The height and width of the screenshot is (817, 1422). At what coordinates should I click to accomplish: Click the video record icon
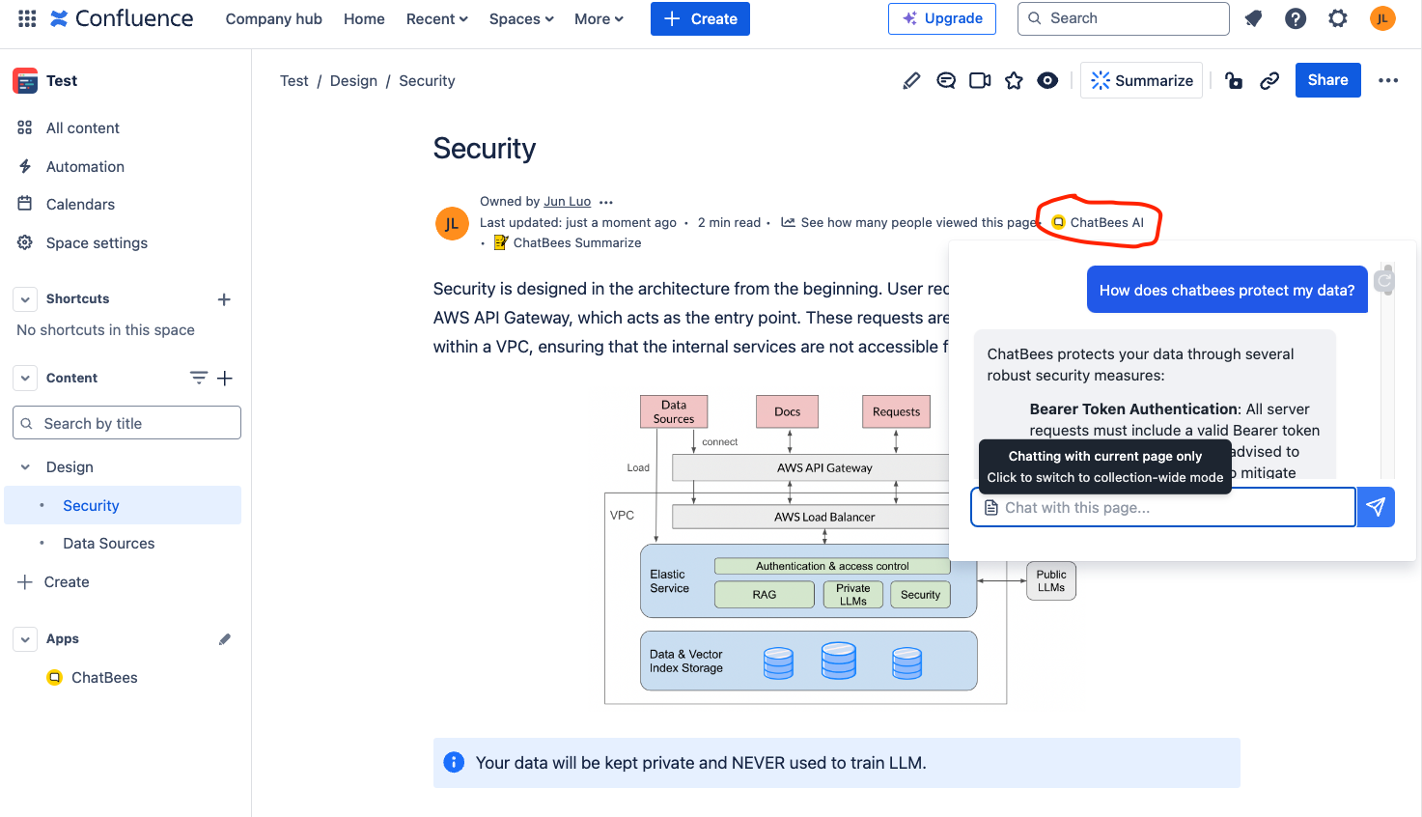pyautogui.click(x=980, y=81)
